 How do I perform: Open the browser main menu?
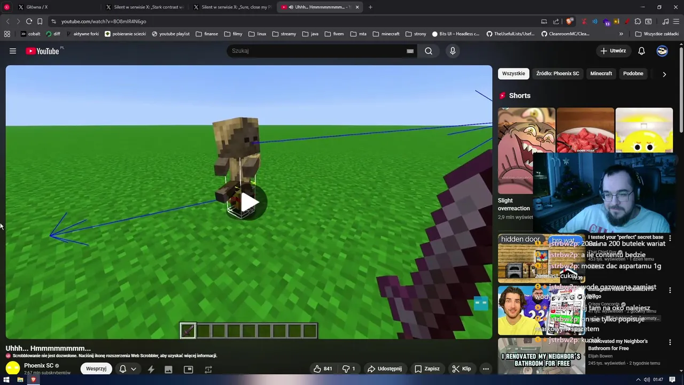(x=677, y=21)
